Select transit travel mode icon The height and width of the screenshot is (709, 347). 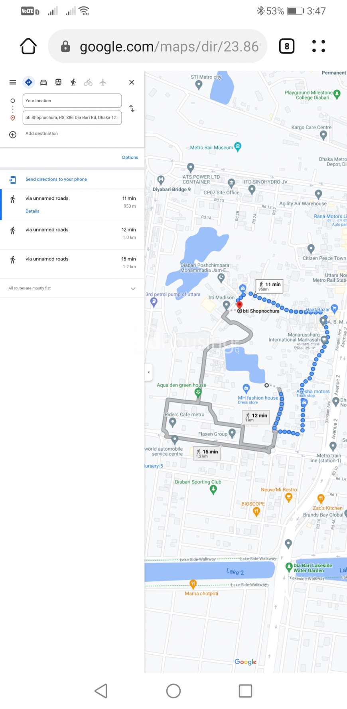pyautogui.click(x=58, y=82)
